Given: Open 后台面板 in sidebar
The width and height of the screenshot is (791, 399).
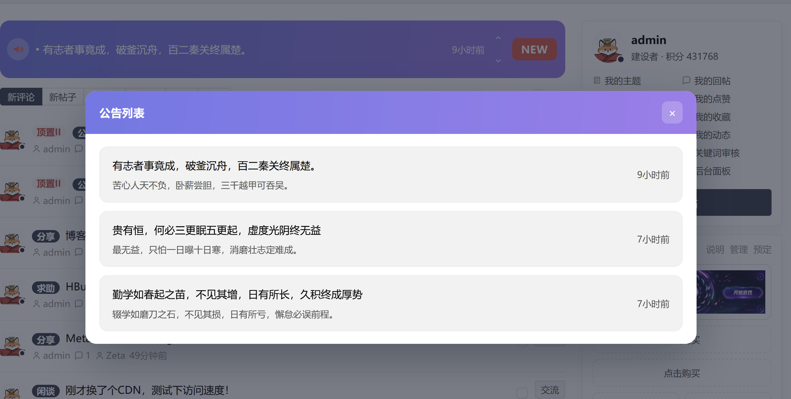Looking at the screenshot, I should [713, 171].
